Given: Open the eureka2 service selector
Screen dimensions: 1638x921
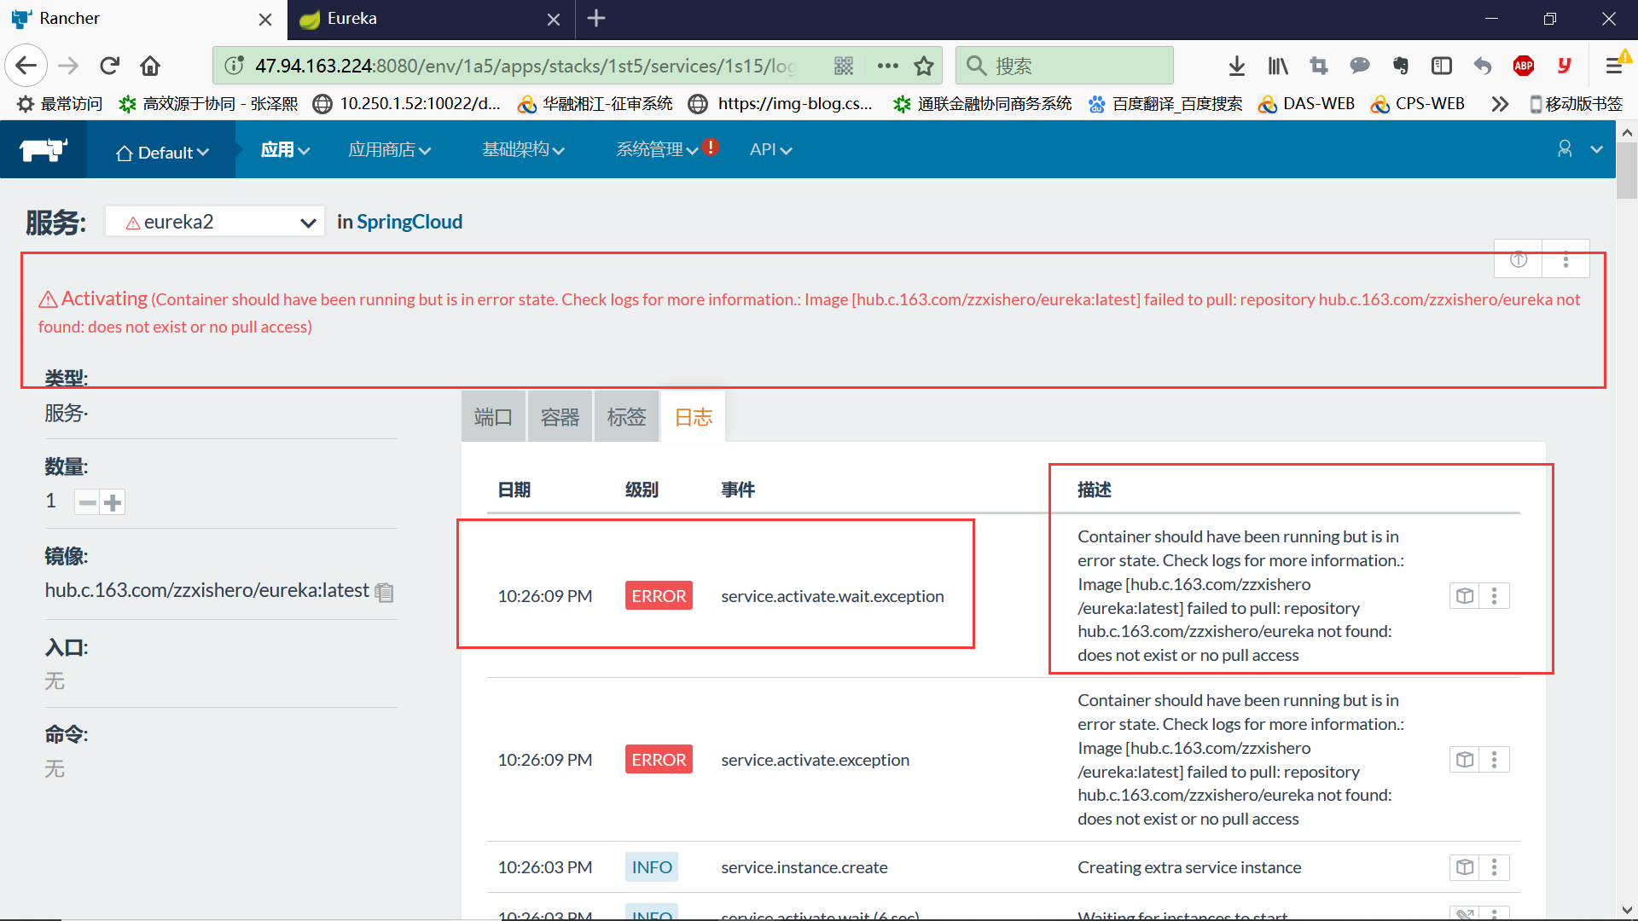Looking at the screenshot, I should tap(215, 222).
